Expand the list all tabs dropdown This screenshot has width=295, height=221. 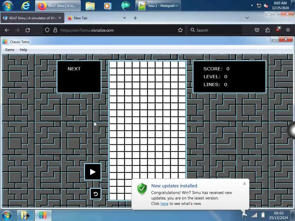pyautogui.click(x=247, y=18)
